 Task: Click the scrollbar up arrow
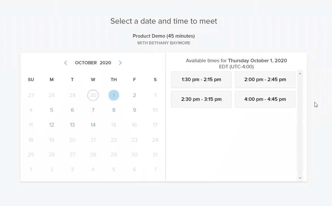[x=300, y=73]
